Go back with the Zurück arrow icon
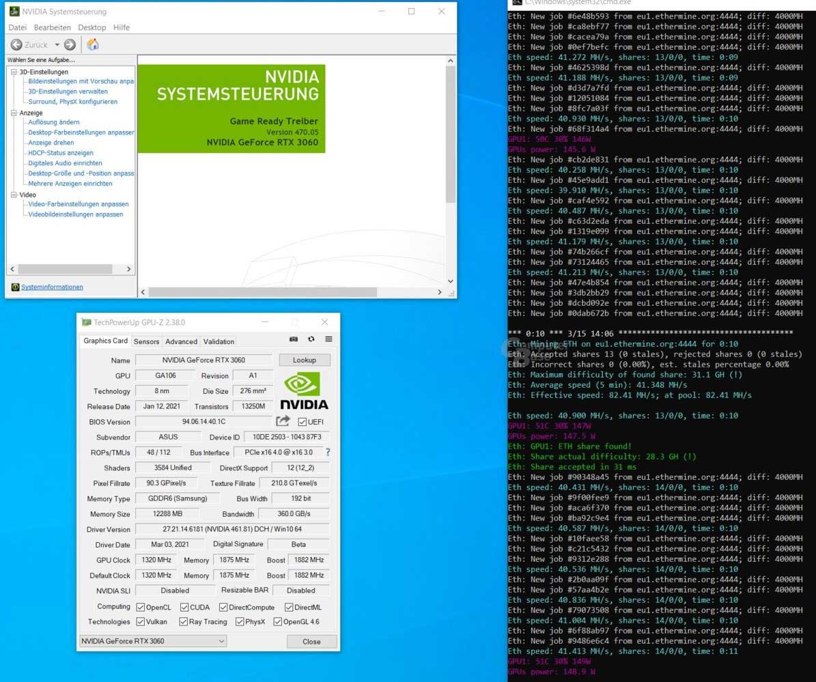Screen dimensions: 816x682 tap(16, 45)
